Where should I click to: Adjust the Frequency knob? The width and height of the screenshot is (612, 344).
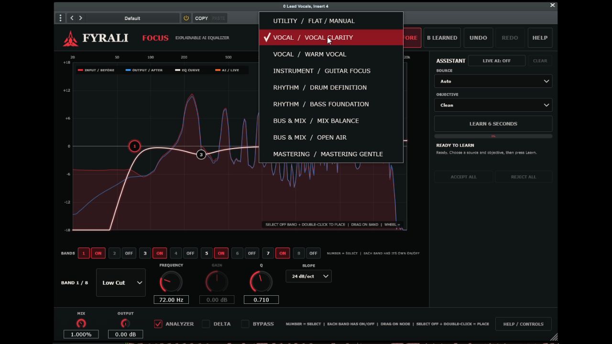171,282
